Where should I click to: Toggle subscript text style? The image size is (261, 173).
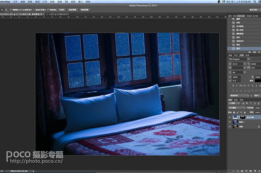252,86
